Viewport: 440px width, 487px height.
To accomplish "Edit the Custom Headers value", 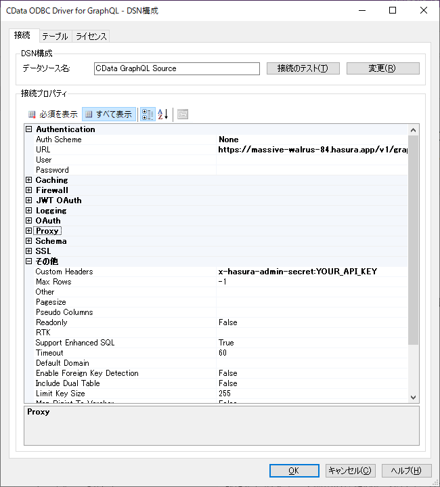I will [x=312, y=272].
